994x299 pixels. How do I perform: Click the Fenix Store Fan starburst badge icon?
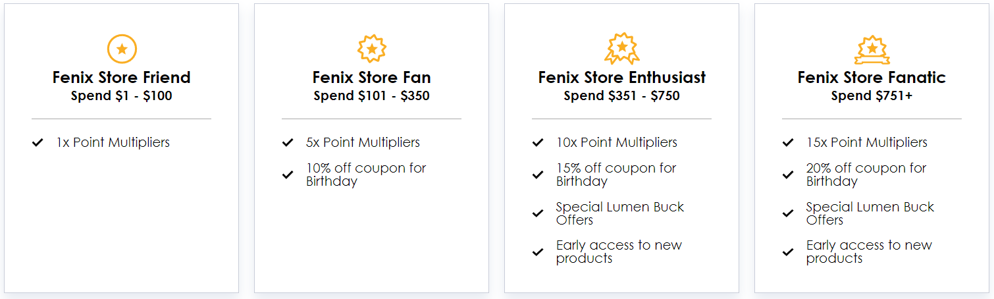click(x=372, y=49)
